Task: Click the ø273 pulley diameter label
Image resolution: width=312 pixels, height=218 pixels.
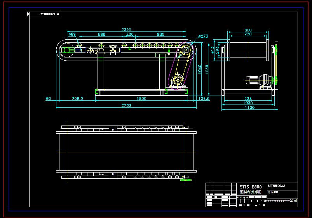Action: (203, 37)
